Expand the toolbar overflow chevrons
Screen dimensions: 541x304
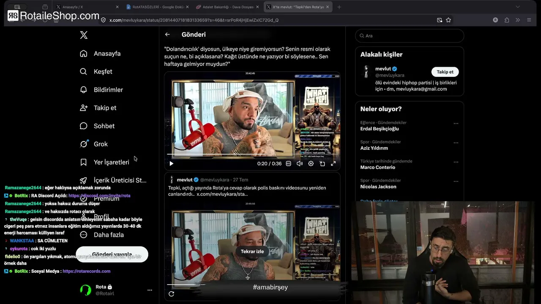tap(518, 20)
